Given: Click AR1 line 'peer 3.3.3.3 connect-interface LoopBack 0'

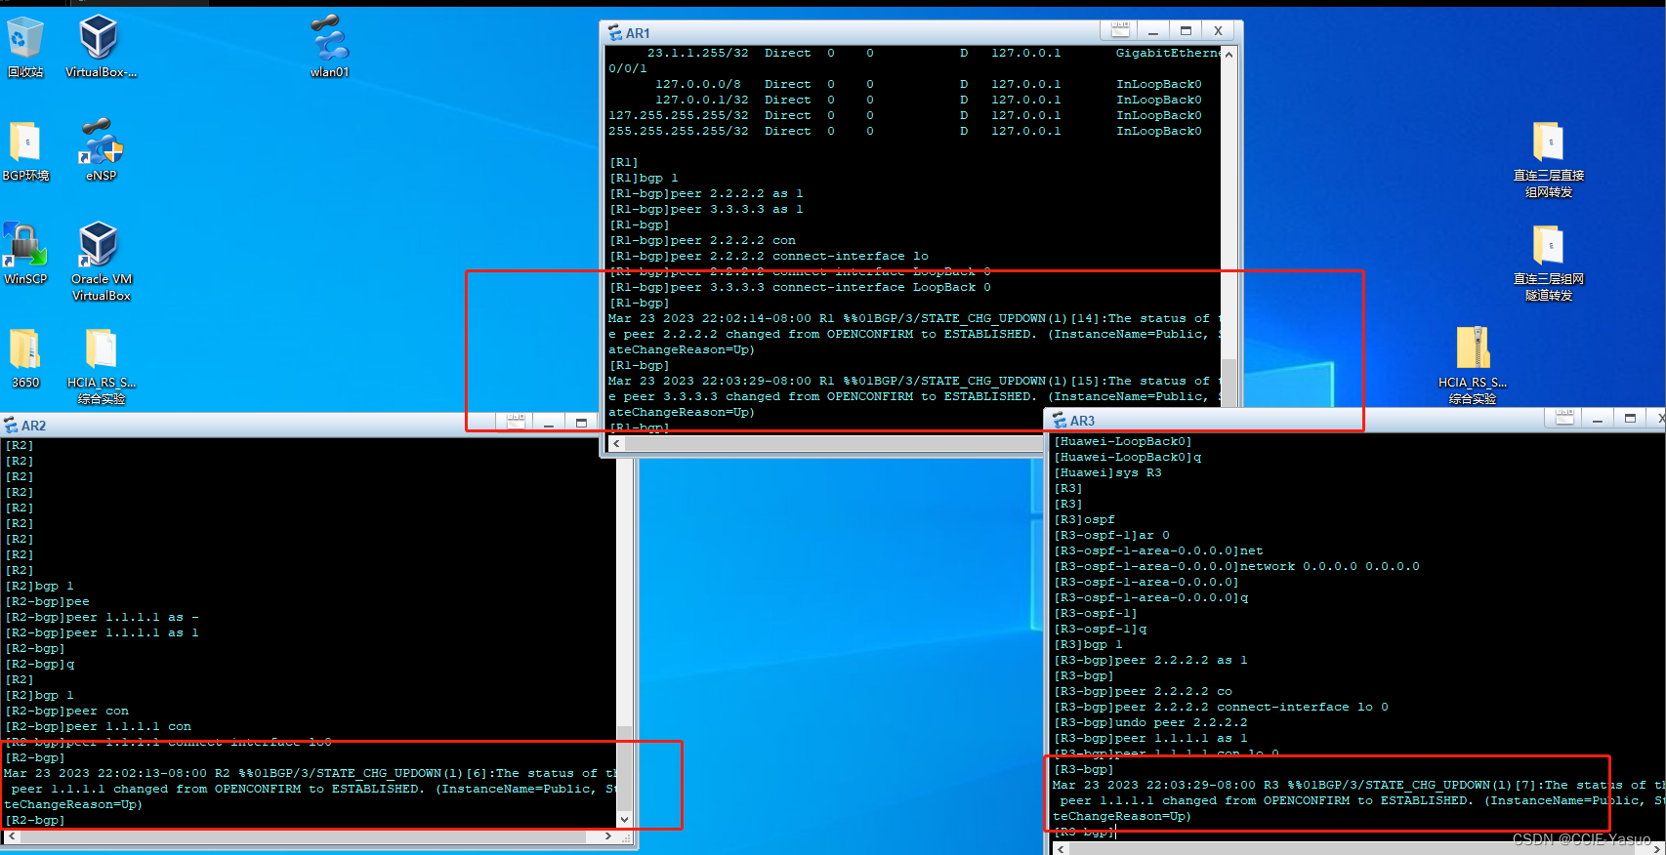Looking at the screenshot, I should coord(800,287).
